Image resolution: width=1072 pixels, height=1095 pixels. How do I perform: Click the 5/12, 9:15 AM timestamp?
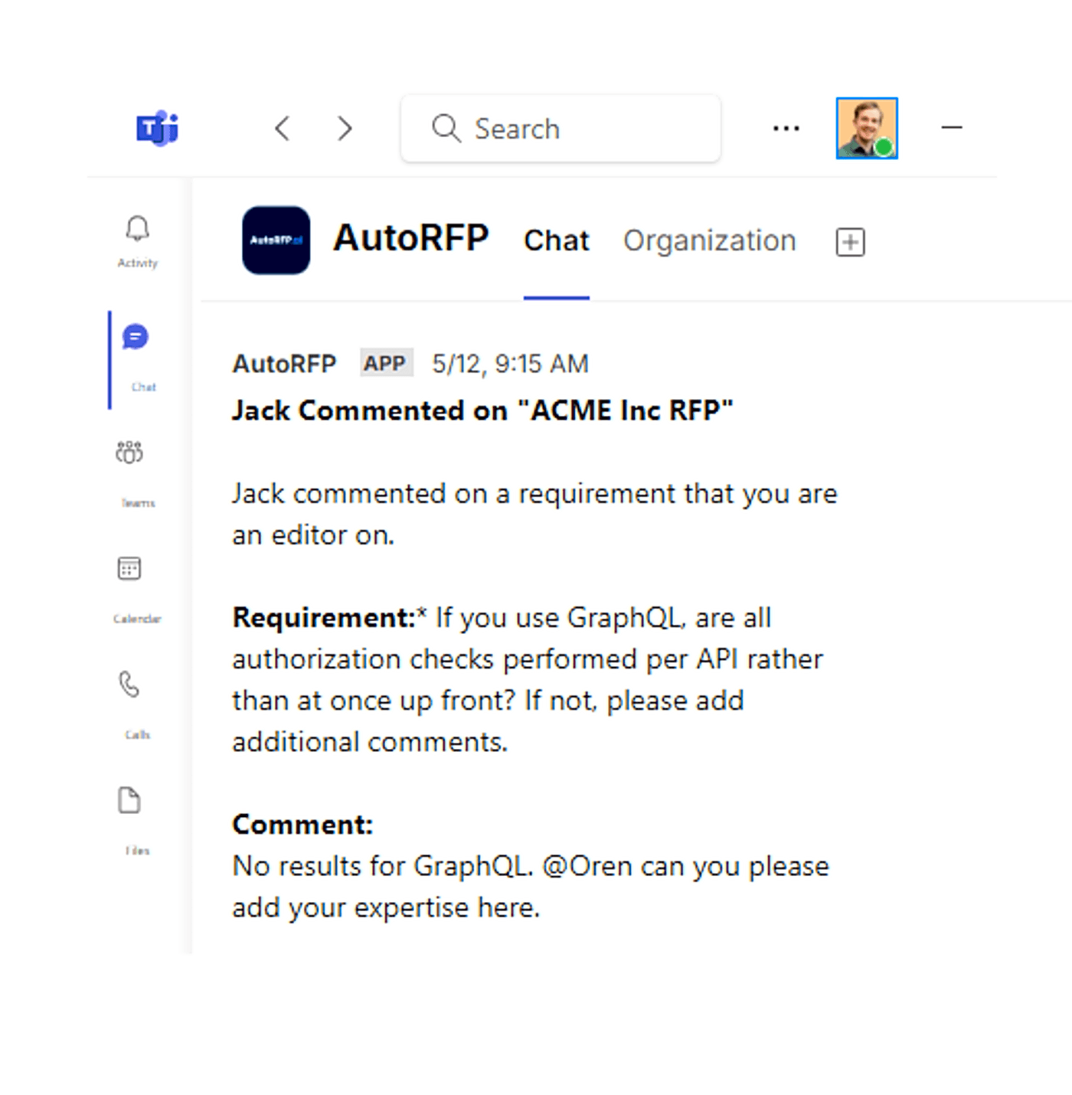[x=511, y=363]
